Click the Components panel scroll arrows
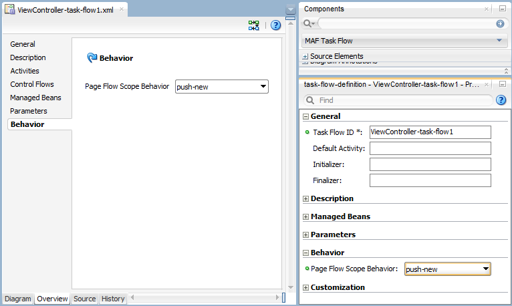Viewport: 512px width, 306px height. pyautogui.click(x=506, y=71)
